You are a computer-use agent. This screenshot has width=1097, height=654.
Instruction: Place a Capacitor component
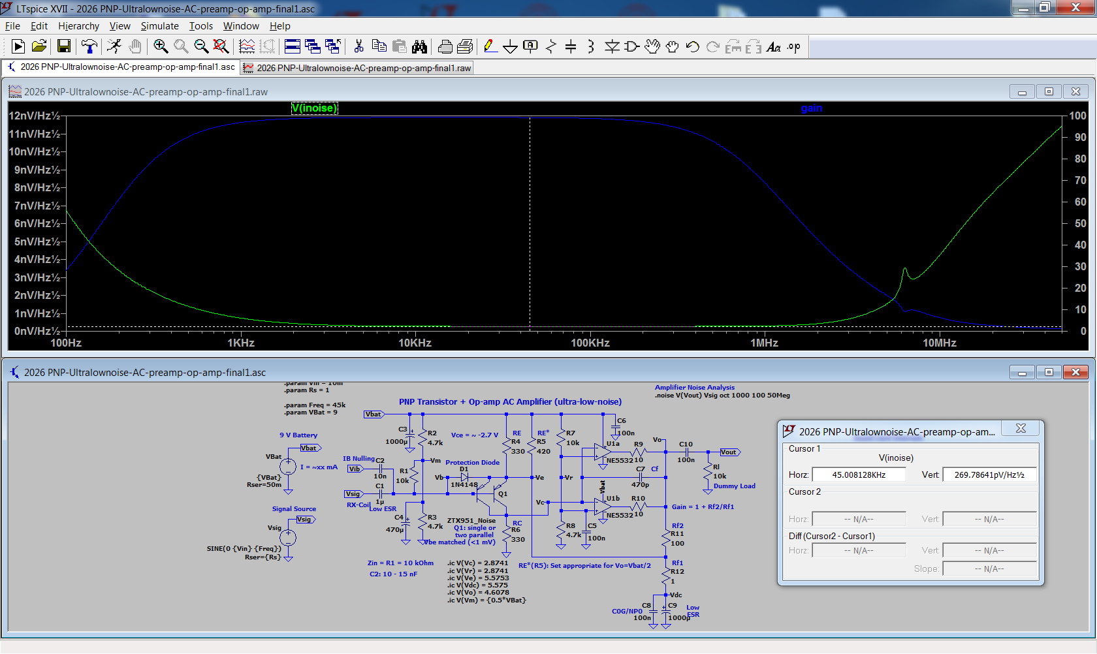pos(571,46)
